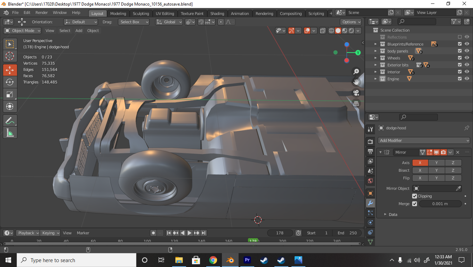This screenshot has width=473, height=267.
Task: Open Blender from the Windows taskbar
Action: [x=230, y=260]
